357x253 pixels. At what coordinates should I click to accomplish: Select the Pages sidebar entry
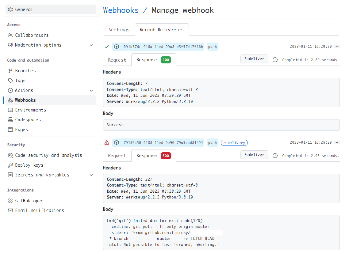pyautogui.click(x=21, y=129)
